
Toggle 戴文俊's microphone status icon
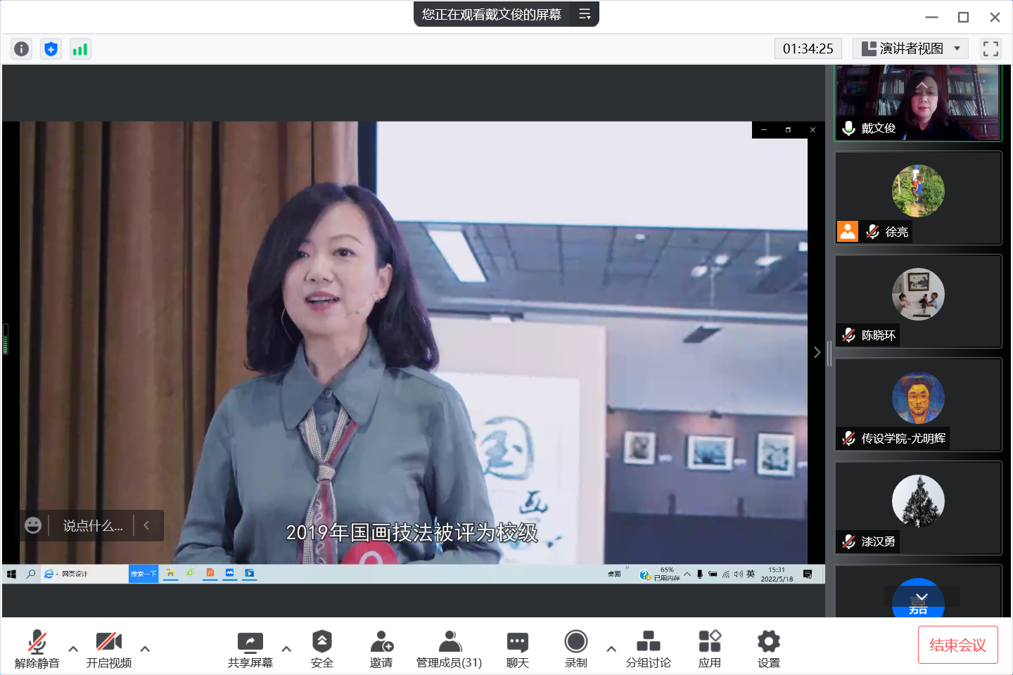point(847,128)
